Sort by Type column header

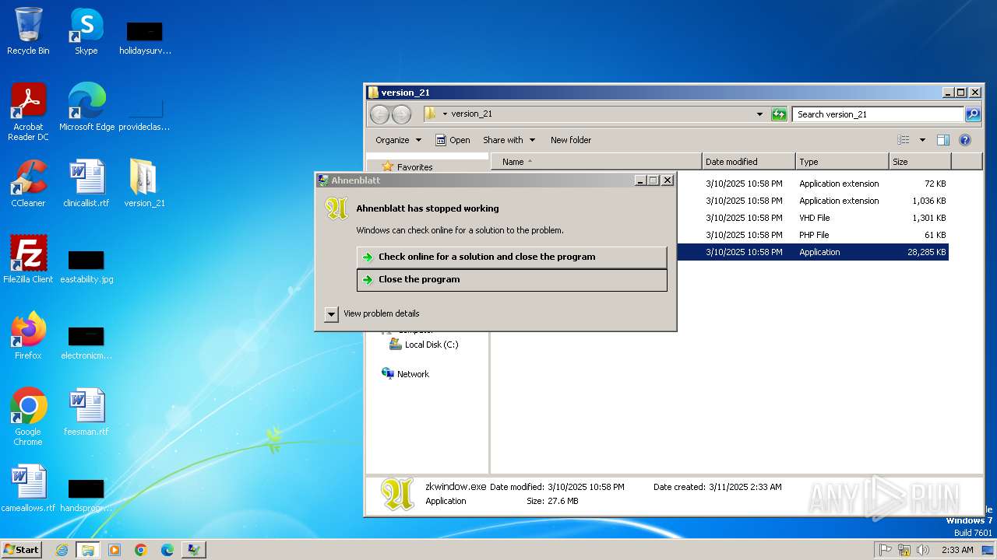[842, 162]
